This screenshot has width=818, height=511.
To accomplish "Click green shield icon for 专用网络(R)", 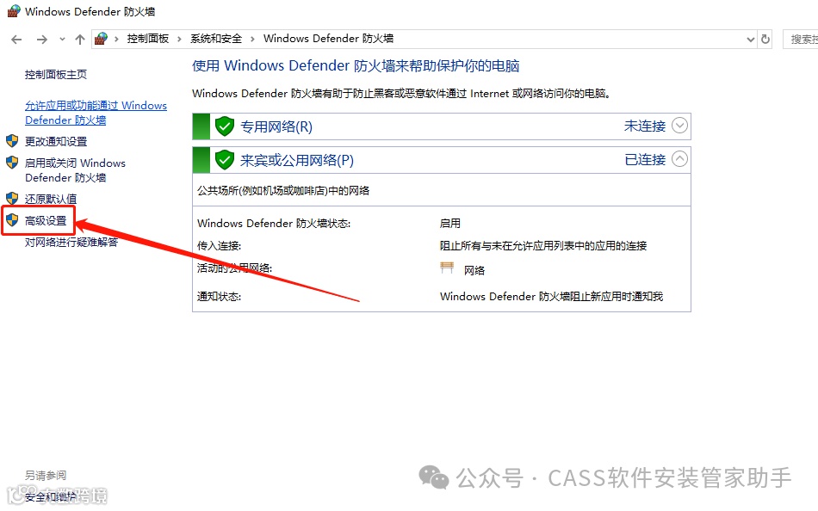I will (225, 126).
